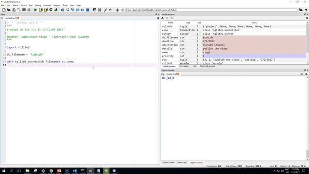Sort variables by the Size column header
Viewport: 309px width, 174px height.
coord(199,23)
